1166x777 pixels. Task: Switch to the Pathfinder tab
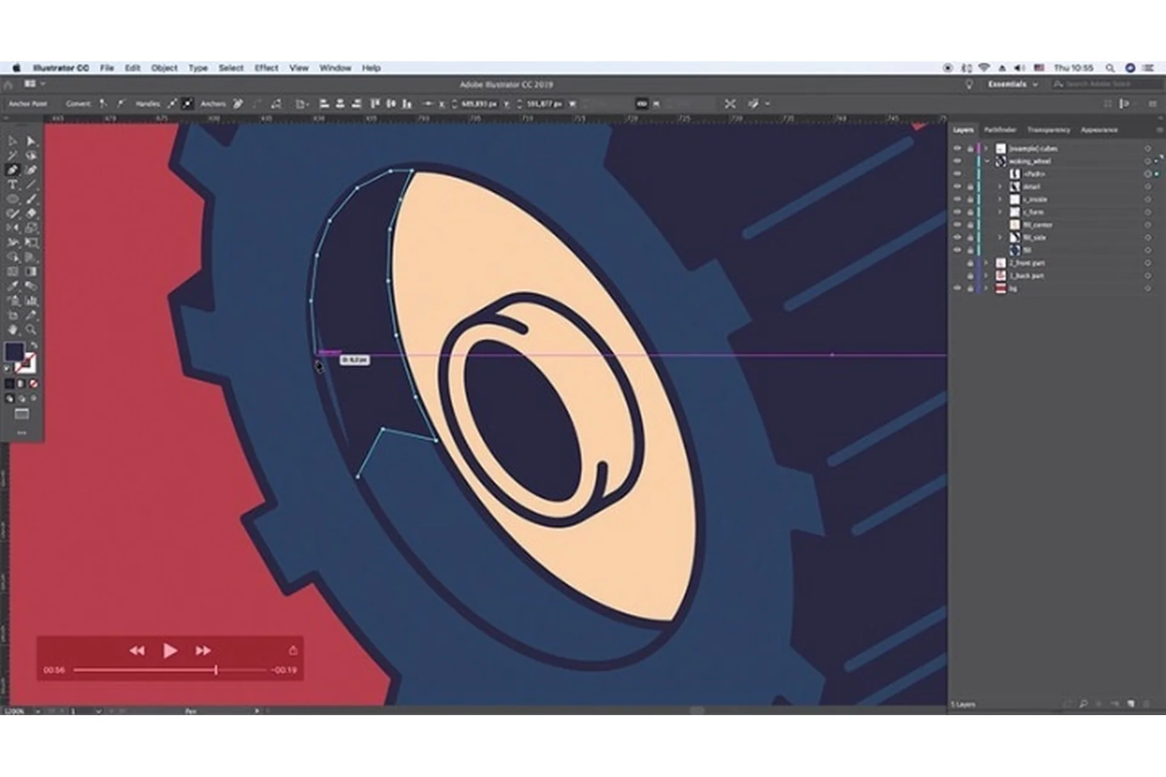click(1000, 130)
